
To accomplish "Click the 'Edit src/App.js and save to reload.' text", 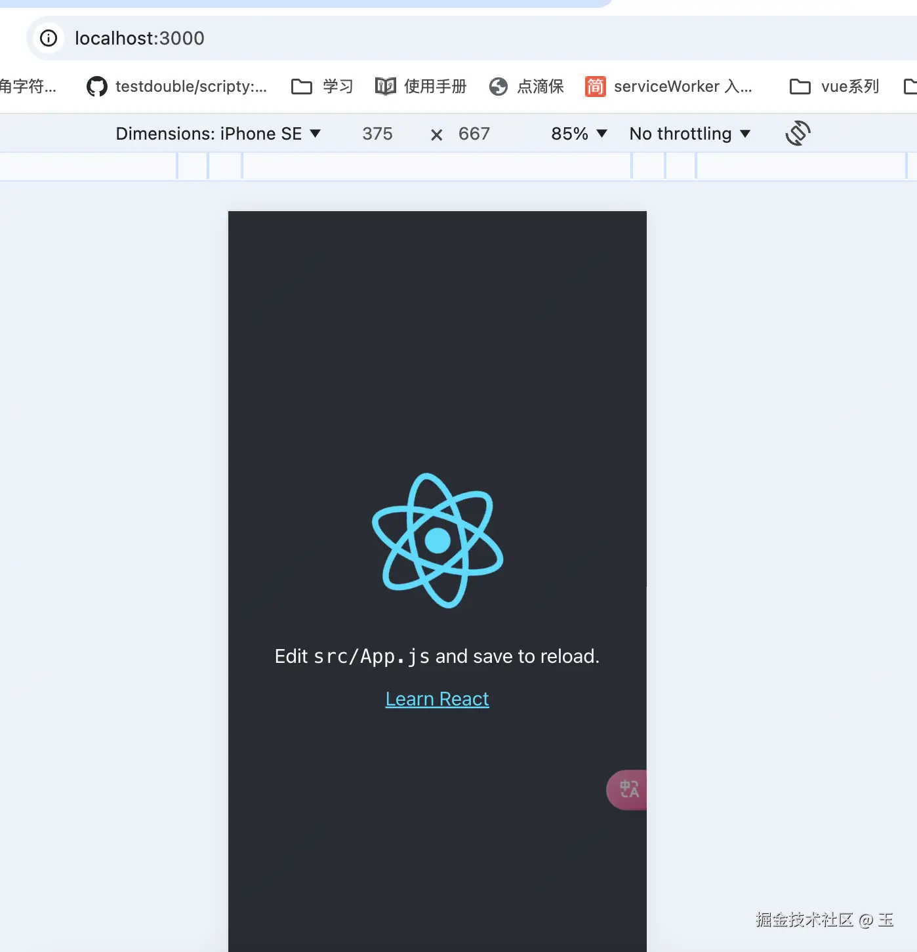I will [437, 656].
